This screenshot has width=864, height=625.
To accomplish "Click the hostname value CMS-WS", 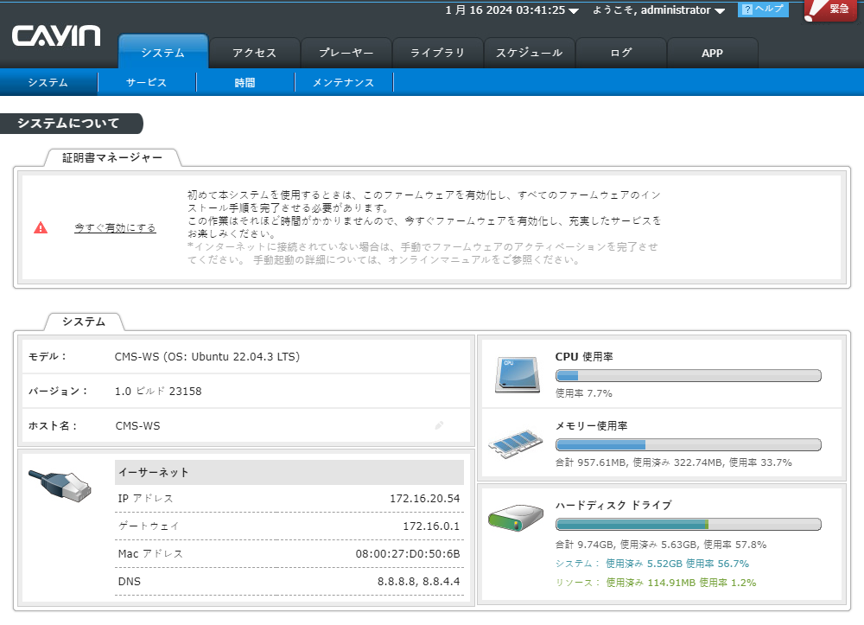I will 137,426.
